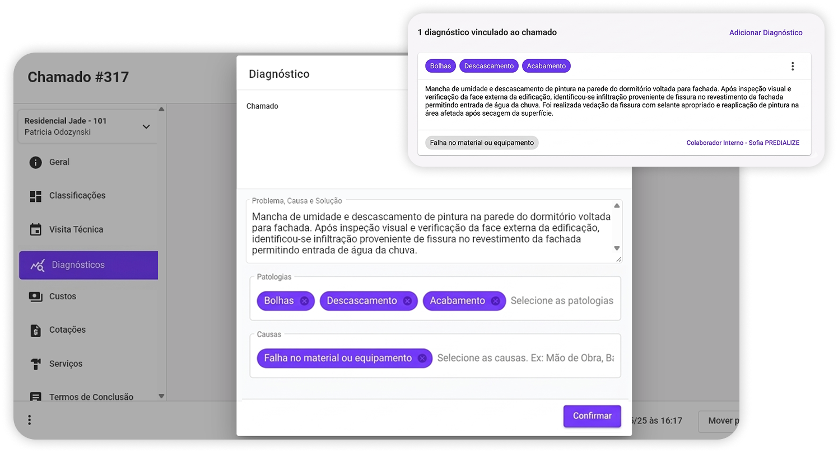Click the Adicionar Diagnóstico link
This screenshot has height=453, width=838.
[766, 32]
